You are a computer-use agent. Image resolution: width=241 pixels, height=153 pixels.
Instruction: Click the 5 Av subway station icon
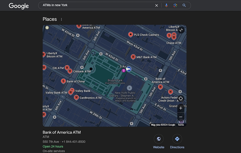(129, 69)
